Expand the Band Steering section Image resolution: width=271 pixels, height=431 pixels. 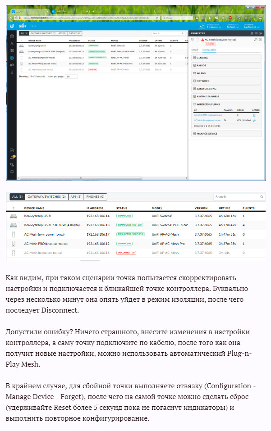pos(226,89)
